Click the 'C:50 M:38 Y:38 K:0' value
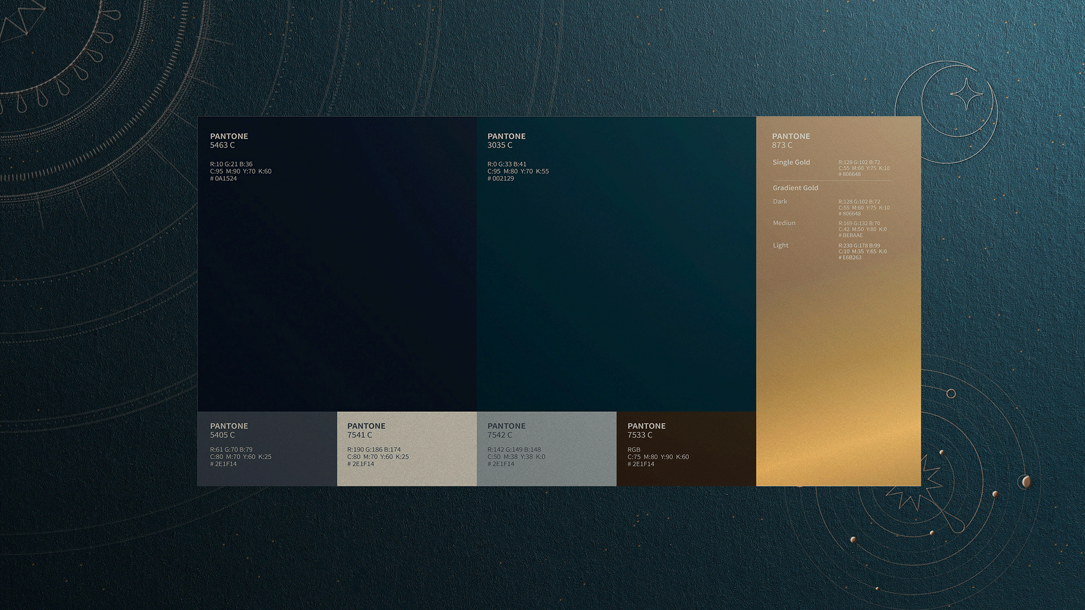Viewport: 1085px width, 610px height. [x=516, y=457]
